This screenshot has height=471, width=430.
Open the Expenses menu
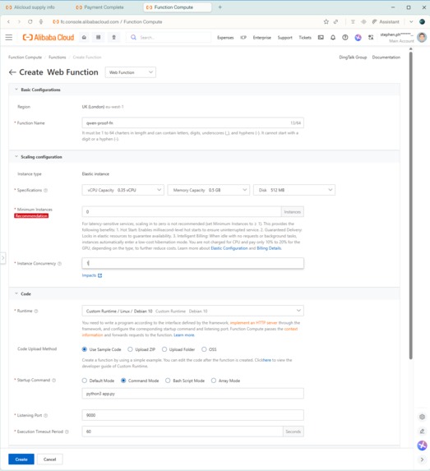[x=225, y=38]
